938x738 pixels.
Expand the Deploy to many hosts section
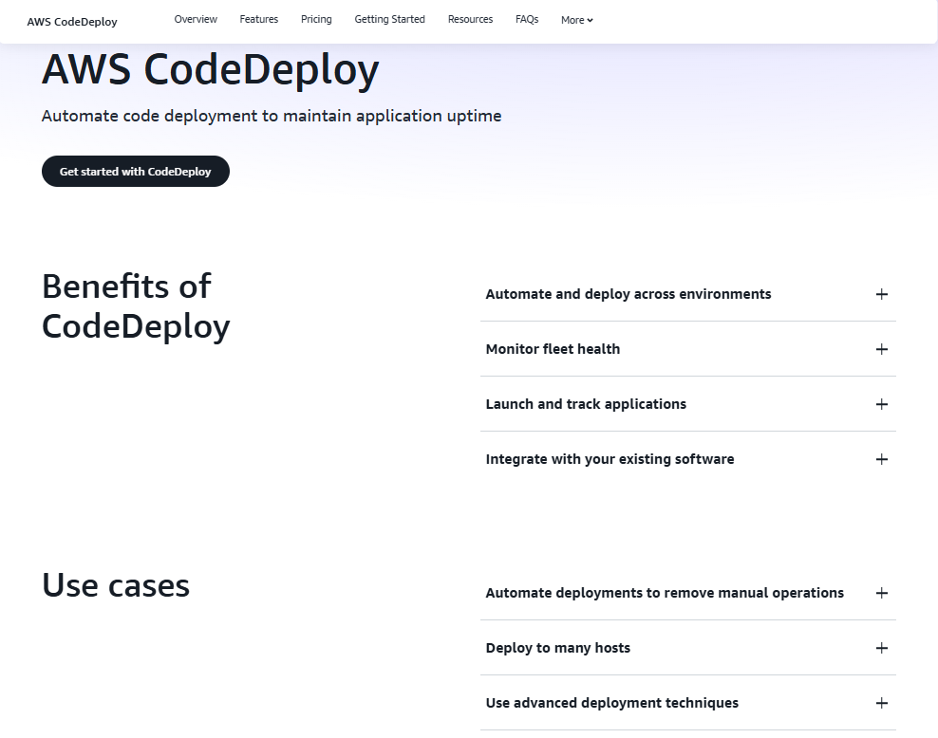(688, 648)
